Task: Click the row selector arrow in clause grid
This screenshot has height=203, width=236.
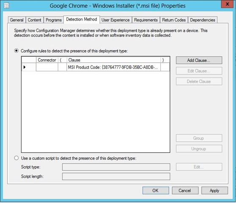Action: (25, 67)
